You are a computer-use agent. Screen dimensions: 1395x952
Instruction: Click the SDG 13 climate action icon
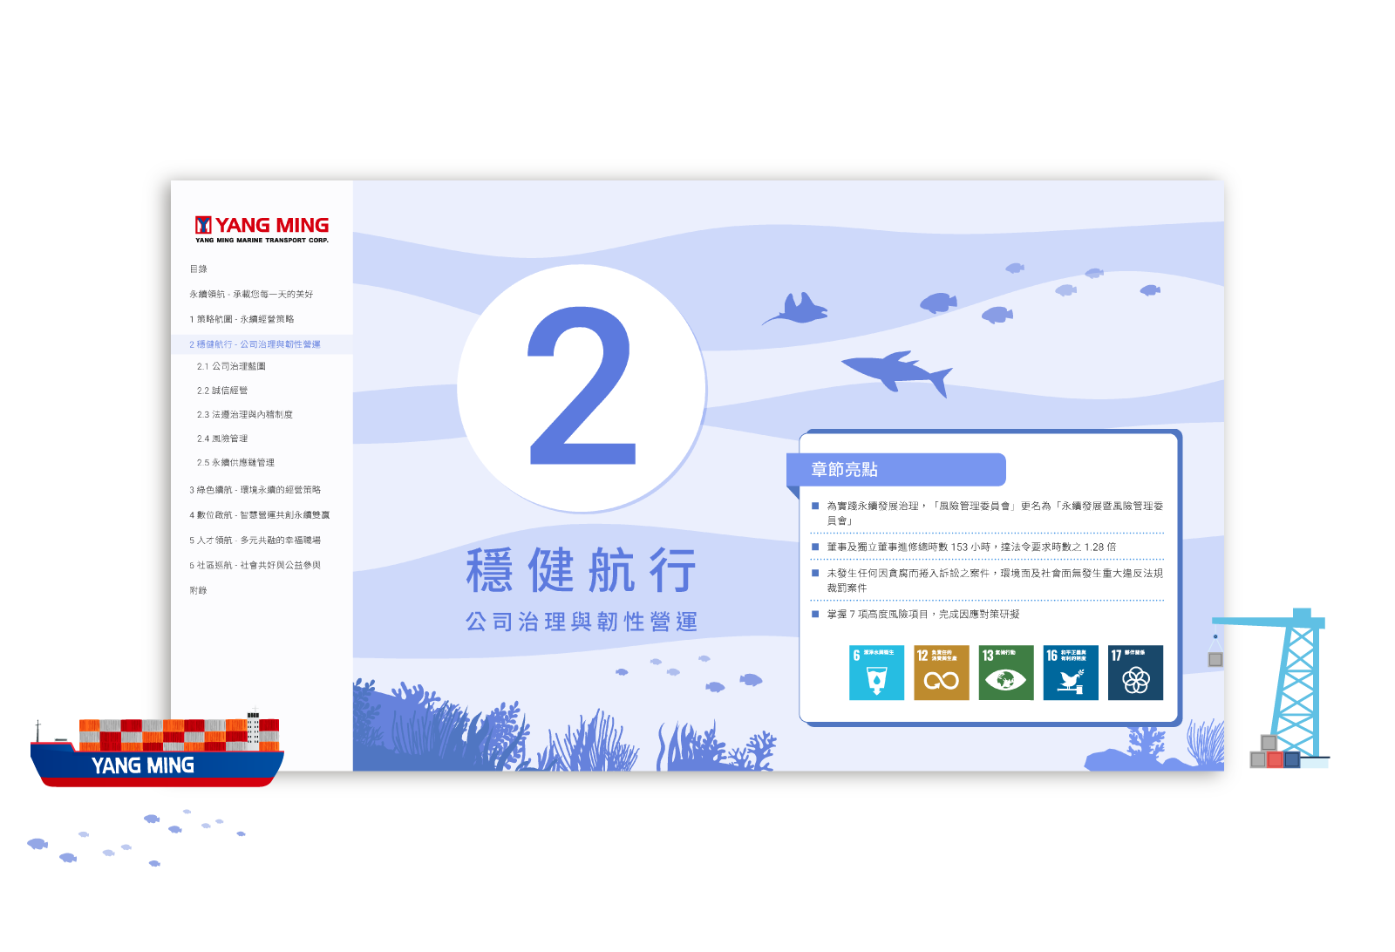pos(1006,672)
